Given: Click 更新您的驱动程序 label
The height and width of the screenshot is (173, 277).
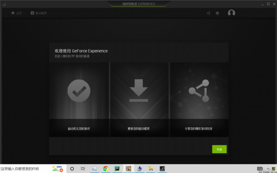Looking at the screenshot, I should tap(139, 129).
